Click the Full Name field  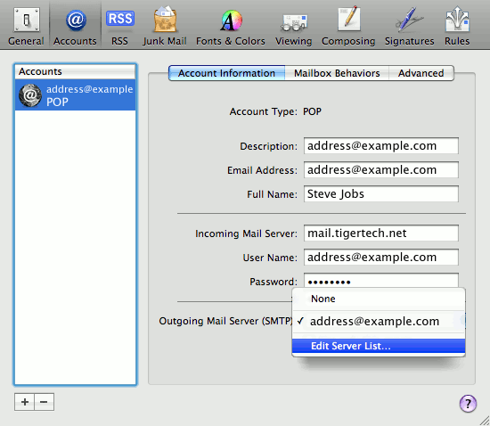tap(381, 193)
